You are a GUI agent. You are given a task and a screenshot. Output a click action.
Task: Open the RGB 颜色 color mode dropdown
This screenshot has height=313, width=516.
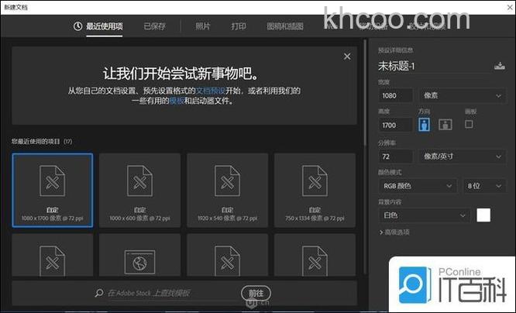click(418, 186)
